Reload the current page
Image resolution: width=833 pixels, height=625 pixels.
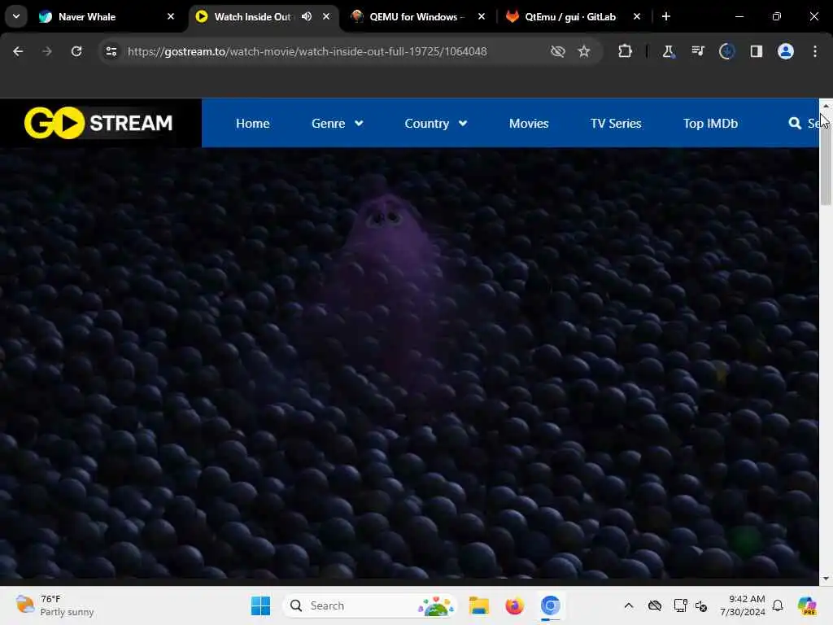[76, 51]
